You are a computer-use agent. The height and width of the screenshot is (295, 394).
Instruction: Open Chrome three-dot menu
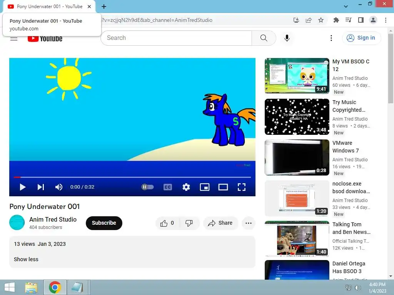point(386,20)
